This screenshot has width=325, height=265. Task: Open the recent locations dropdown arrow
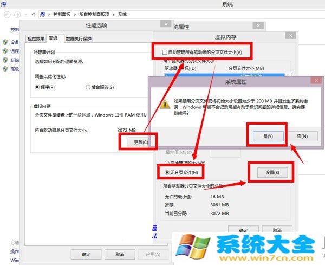[26, 15]
